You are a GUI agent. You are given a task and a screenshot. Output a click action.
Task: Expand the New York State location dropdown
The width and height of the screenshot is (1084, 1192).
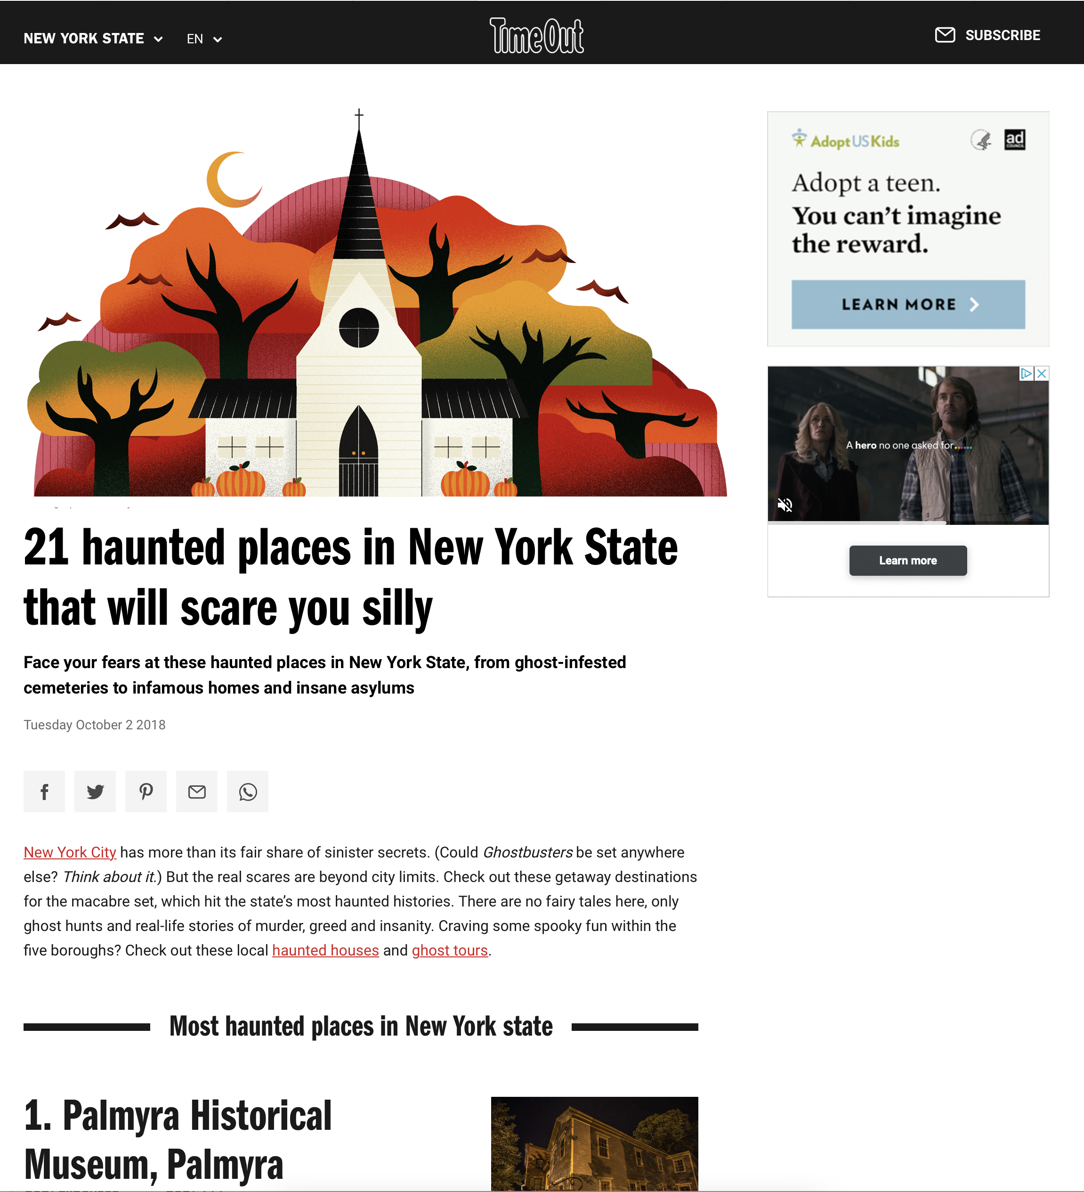point(93,39)
